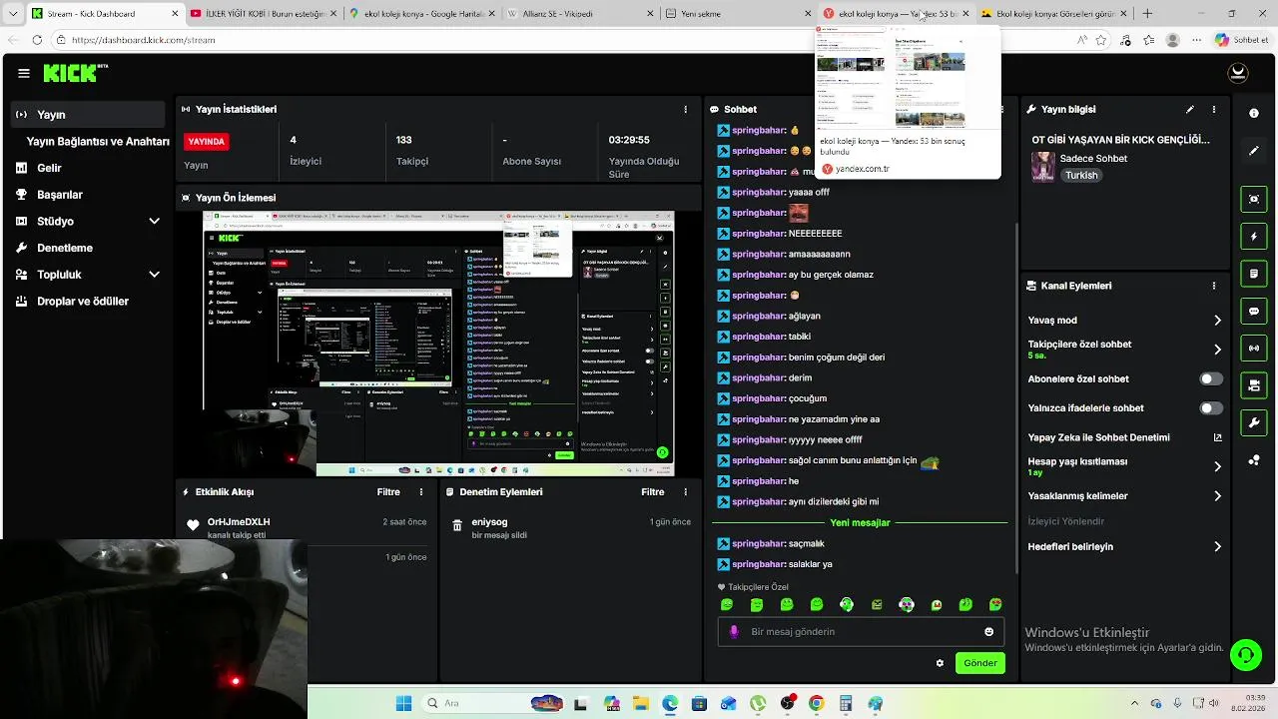Open Hedefleri belirleyin option

coord(1125,547)
